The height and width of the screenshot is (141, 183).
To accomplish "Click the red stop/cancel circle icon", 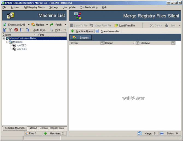I will [x=16, y=30].
